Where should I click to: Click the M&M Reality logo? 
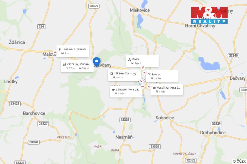[x=209, y=15]
